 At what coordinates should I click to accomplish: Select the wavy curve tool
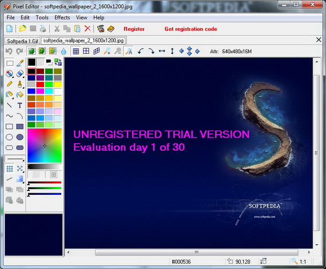(x=9, y=116)
